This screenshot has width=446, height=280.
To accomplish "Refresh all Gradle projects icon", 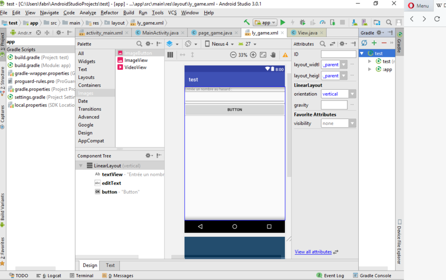I will 364,44.
